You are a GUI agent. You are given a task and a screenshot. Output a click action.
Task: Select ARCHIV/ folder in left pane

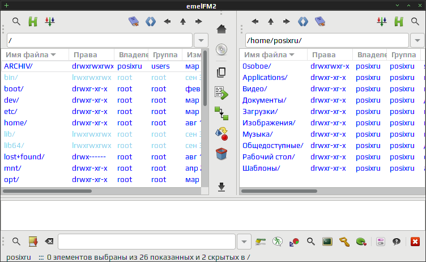pyautogui.click(x=18, y=66)
